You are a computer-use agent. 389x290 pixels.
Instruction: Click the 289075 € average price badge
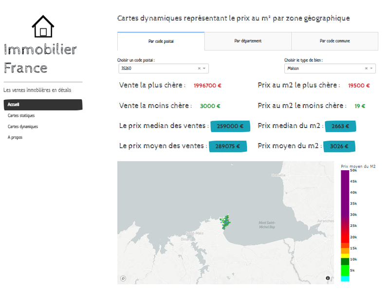pyautogui.click(x=228, y=146)
